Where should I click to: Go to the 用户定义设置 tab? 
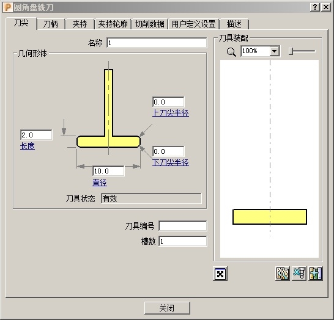[193, 24]
